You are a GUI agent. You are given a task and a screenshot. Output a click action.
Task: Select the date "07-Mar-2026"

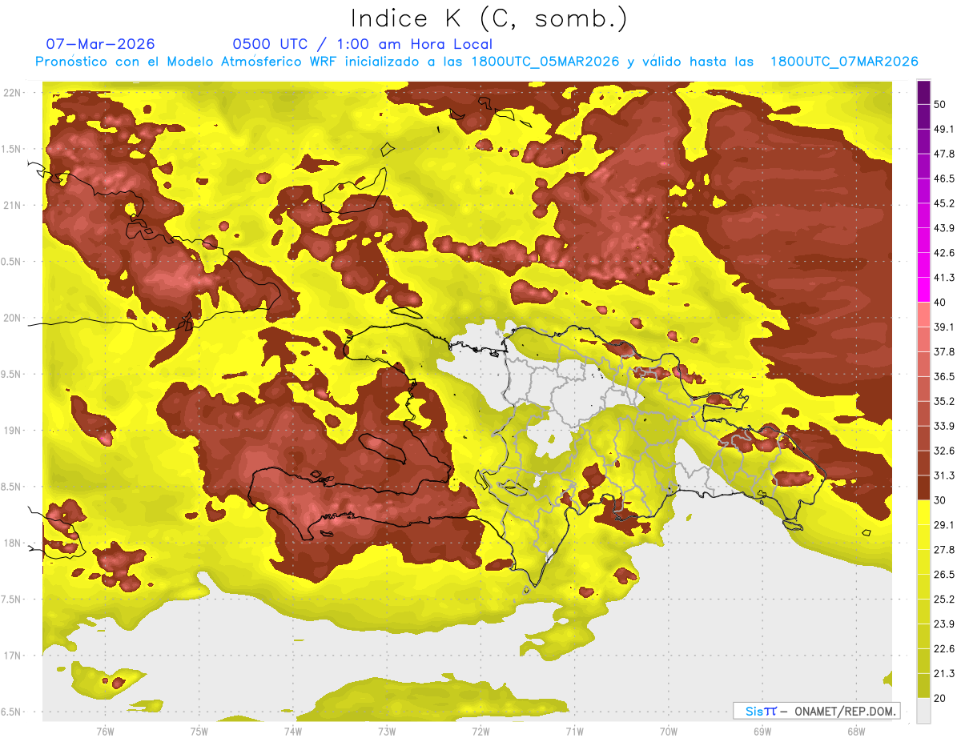click(x=101, y=44)
